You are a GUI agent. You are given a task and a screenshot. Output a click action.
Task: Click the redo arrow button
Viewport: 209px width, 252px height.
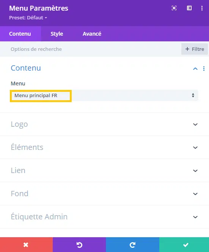pos(132,245)
